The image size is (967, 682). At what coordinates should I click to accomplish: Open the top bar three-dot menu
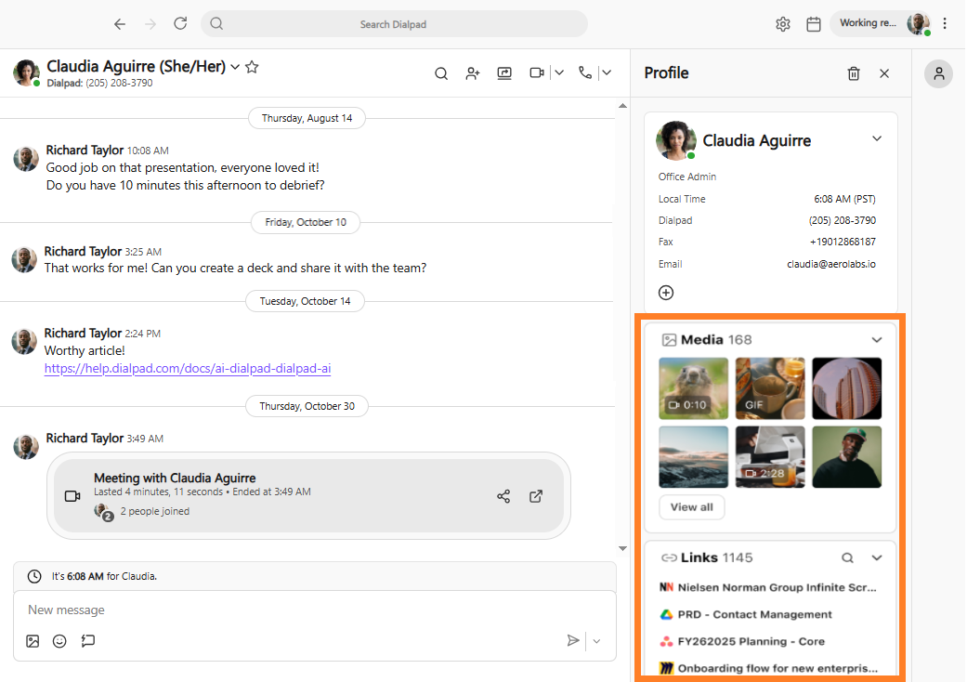tap(944, 23)
